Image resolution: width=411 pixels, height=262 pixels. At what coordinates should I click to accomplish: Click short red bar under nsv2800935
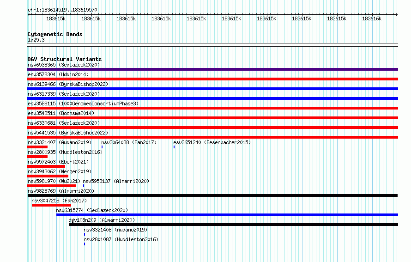pyautogui.click(x=37, y=157)
